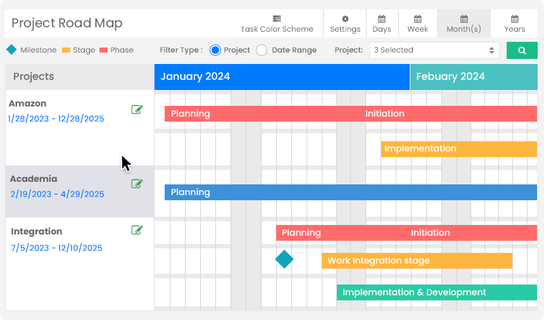Select the Date Range filter radio
The width and height of the screenshot is (544, 320).
(x=262, y=50)
